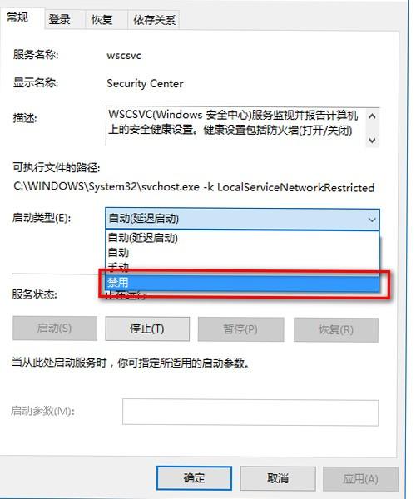Click description box scroll up arrow

pyautogui.click(x=372, y=116)
